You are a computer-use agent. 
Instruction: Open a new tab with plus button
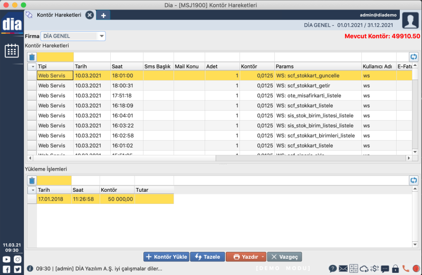[x=103, y=15]
